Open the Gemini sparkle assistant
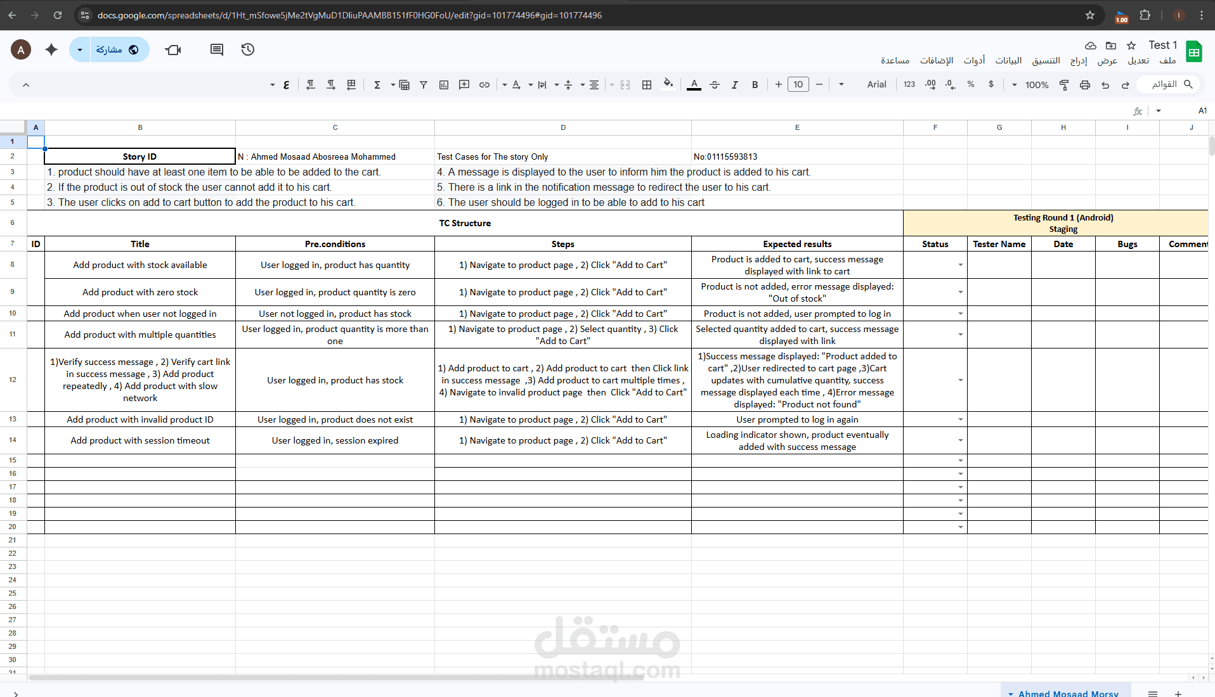Image resolution: width=1215 pixels, height=697 pixels. point(51,49)
